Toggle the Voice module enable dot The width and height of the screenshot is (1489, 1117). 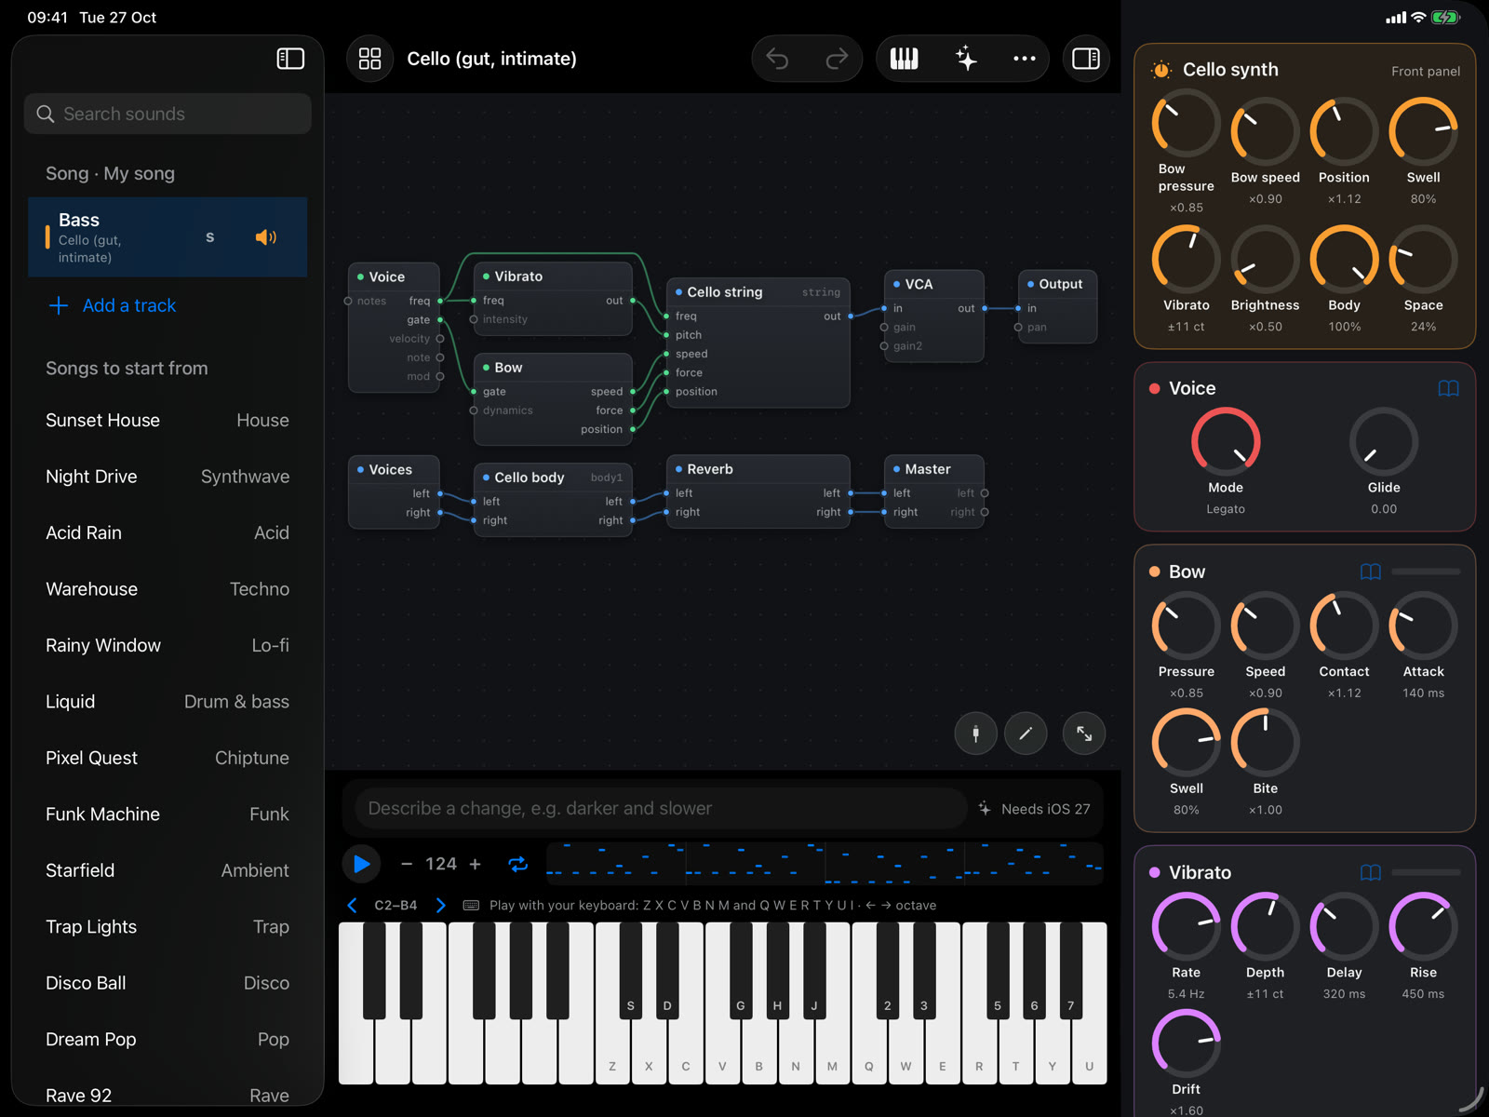coord(1154,388)
